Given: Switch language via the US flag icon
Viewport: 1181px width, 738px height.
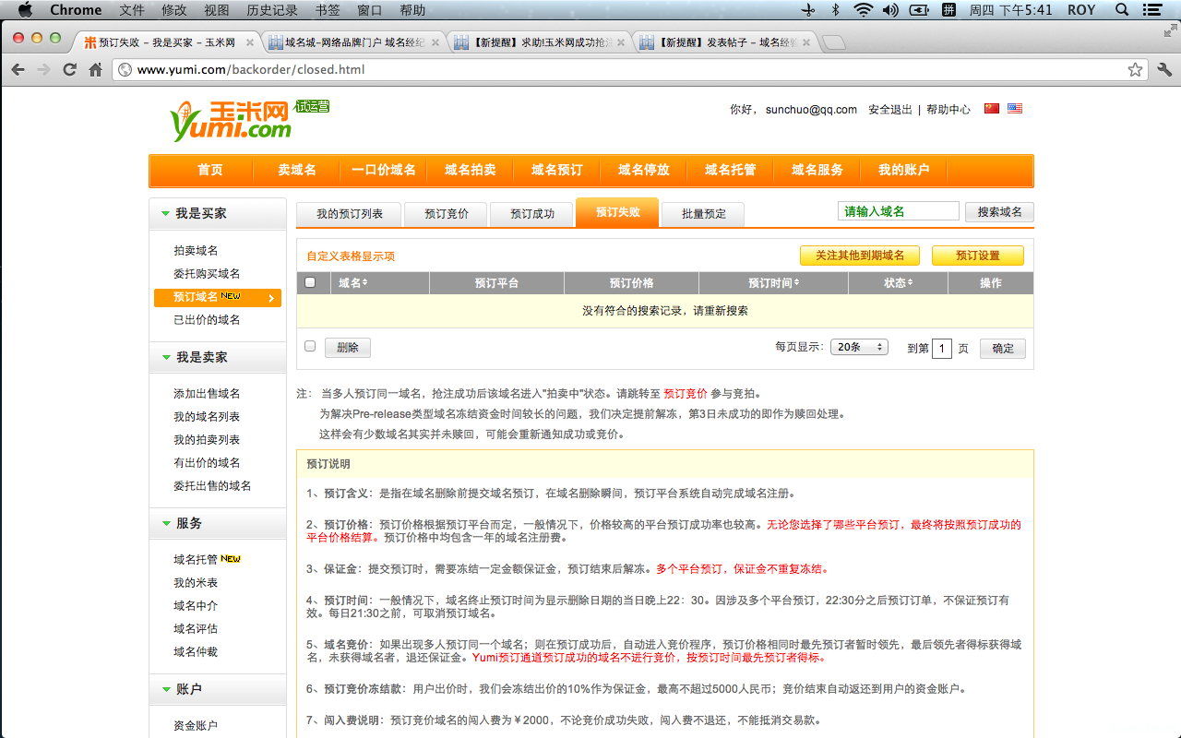Looking at the screenshot, I should point(1014,108).
